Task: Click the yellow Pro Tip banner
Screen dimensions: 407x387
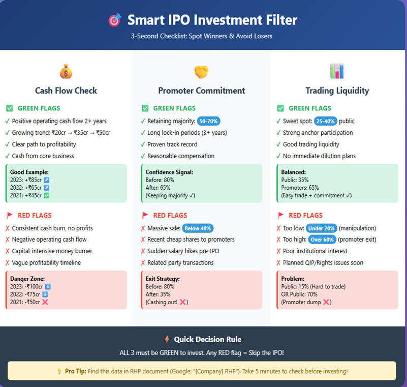Action: pos(201,371)
